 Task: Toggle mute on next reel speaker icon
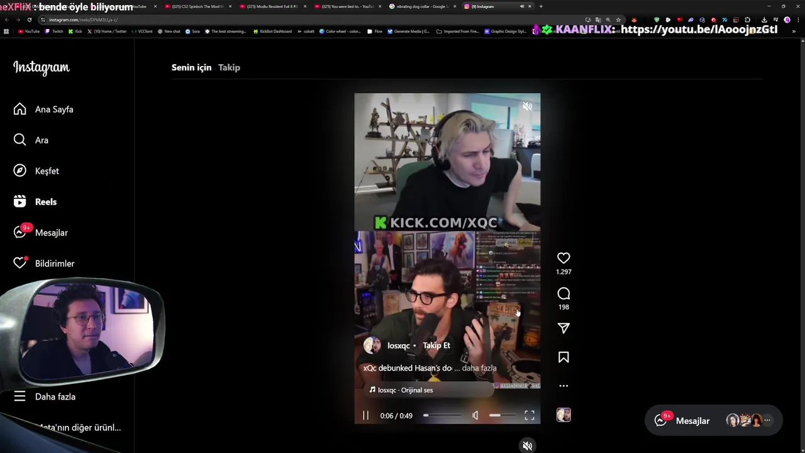coord(527,446)
